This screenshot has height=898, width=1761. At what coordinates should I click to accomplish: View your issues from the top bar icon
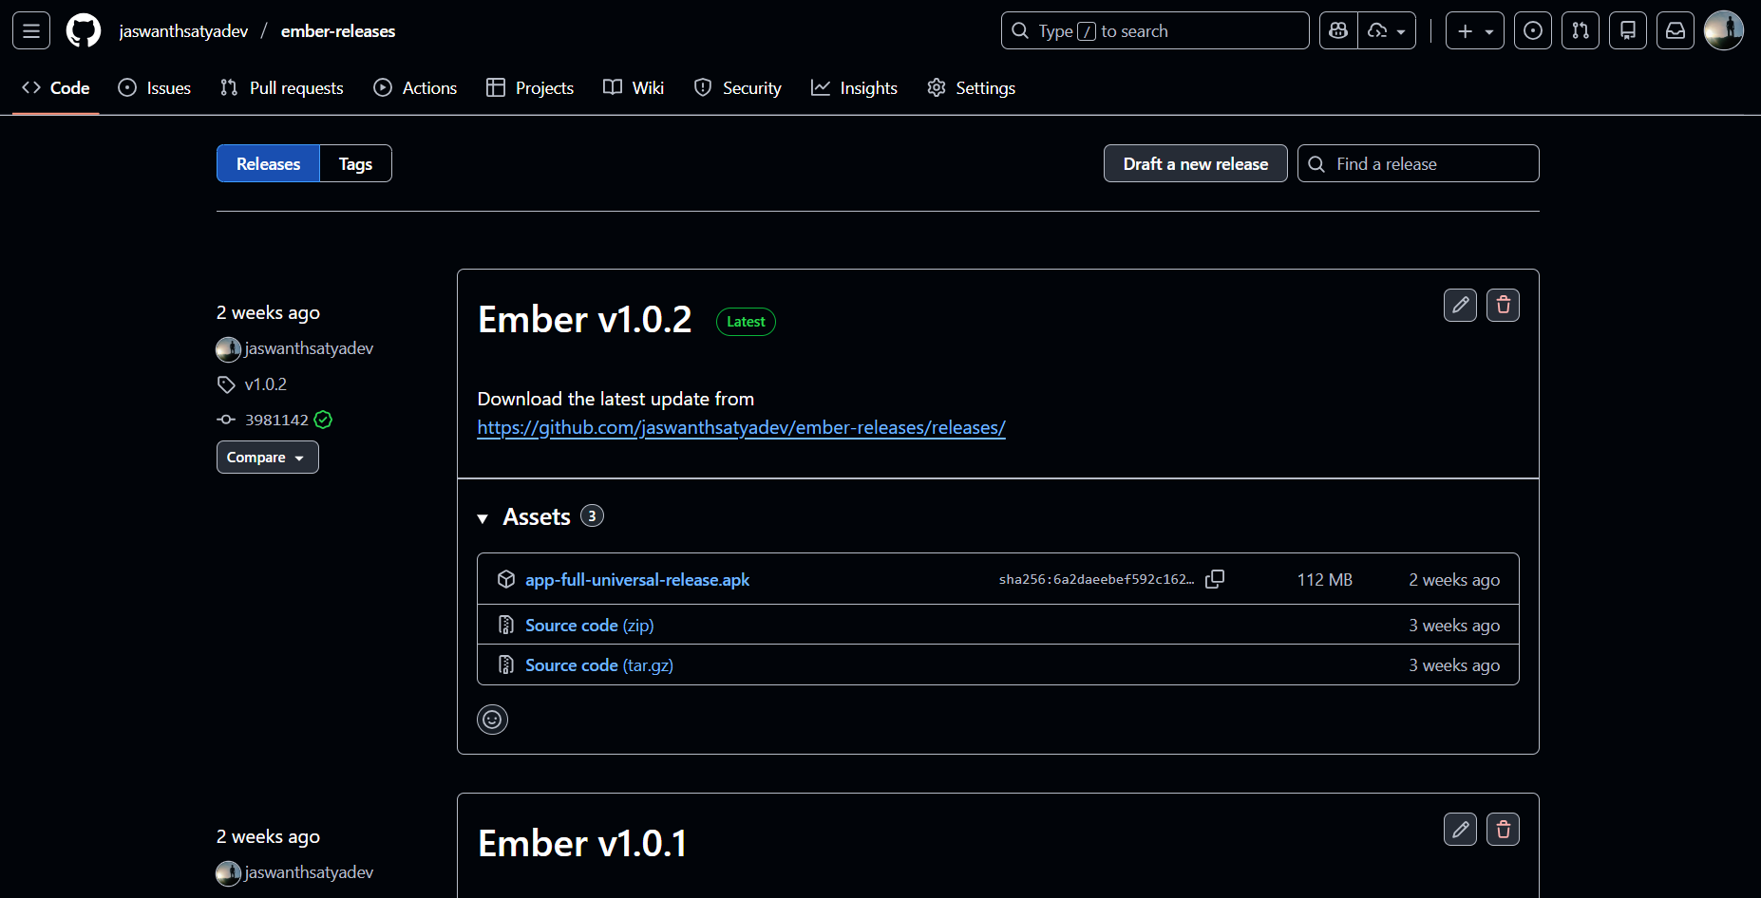1532,30
